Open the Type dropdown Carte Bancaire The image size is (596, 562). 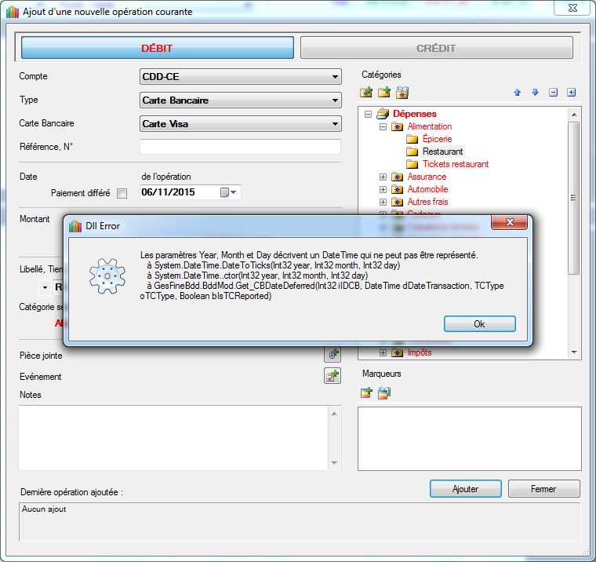coord(240,100)
